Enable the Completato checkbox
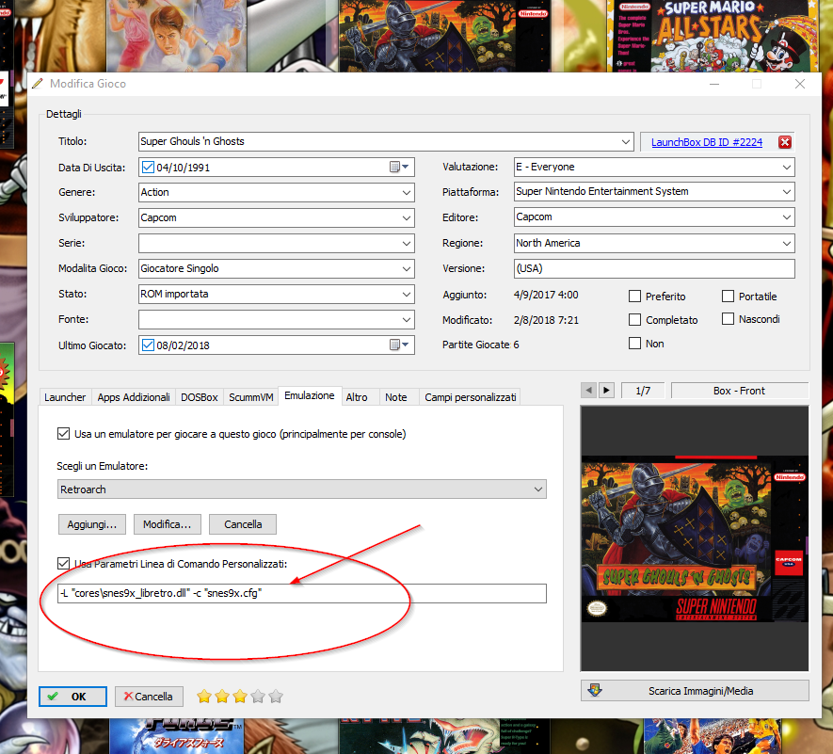Image resolution: width=833 pixels, height=754 pixels. (634, 319)
